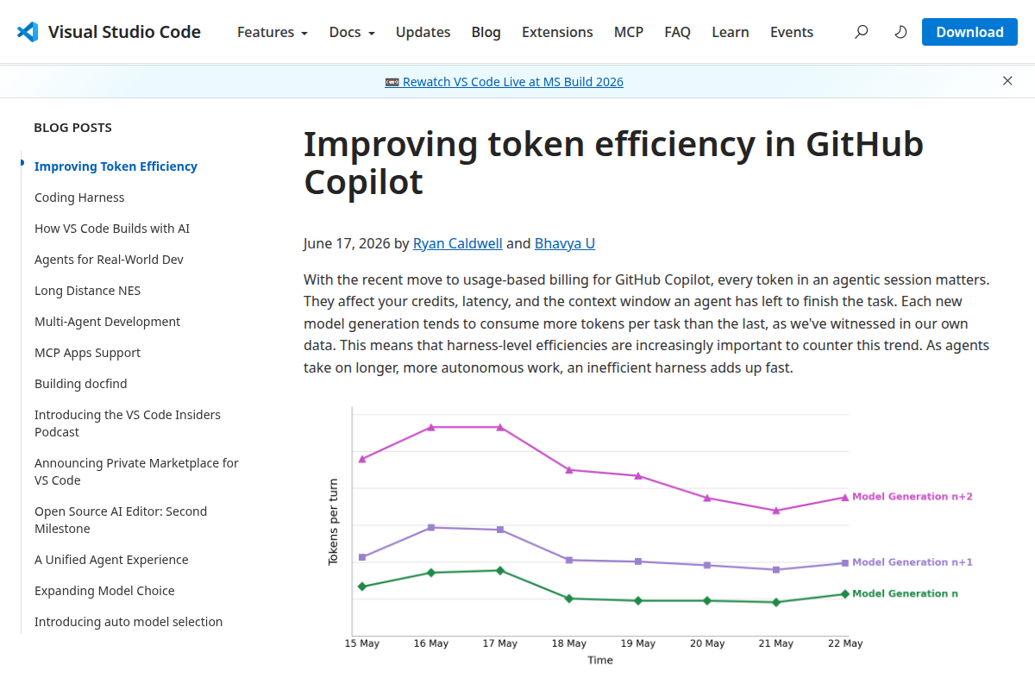Click the 18 May axis label

pos(569,643)
